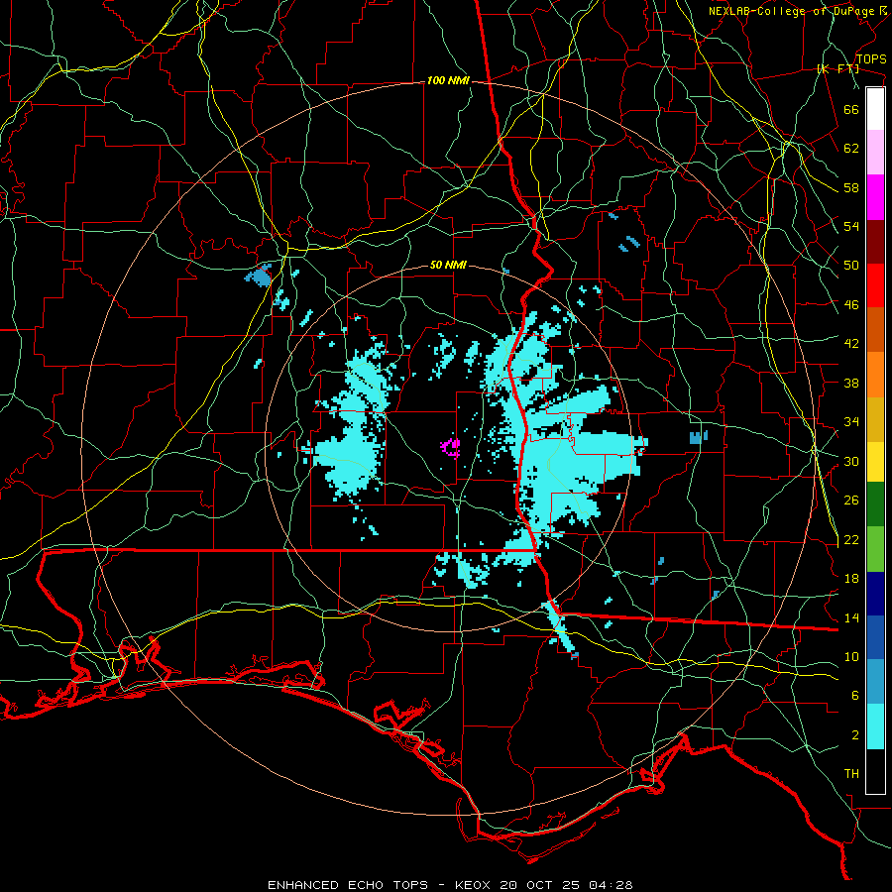Click the "TH" legend label
The height and width of the screenshot is (892, 892).
click(x=851, y=774)
